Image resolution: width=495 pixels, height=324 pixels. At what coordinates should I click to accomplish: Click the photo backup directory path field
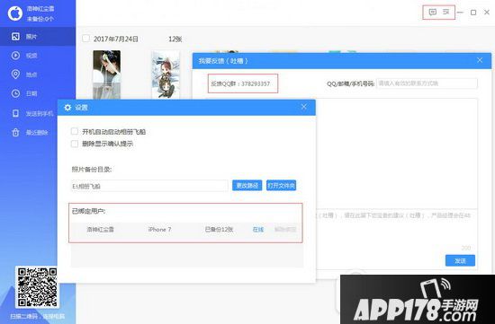149,186
